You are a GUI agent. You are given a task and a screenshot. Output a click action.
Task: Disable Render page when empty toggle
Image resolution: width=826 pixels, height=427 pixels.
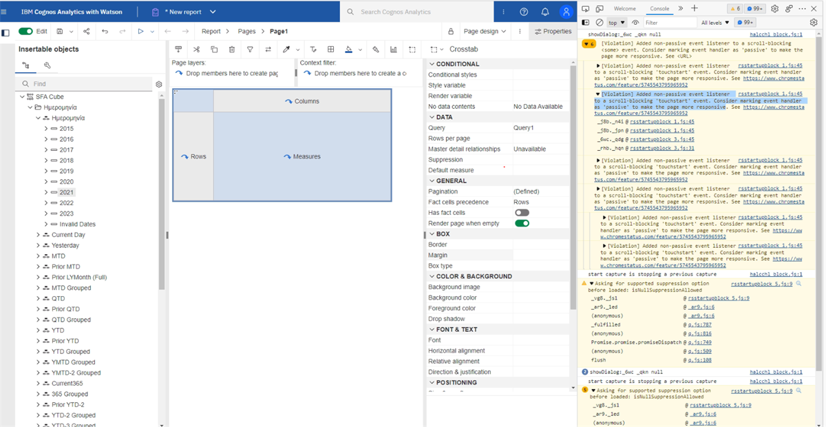point(522,223)
